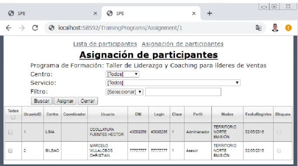Open Lista de participantes link

tap(105, 44)
